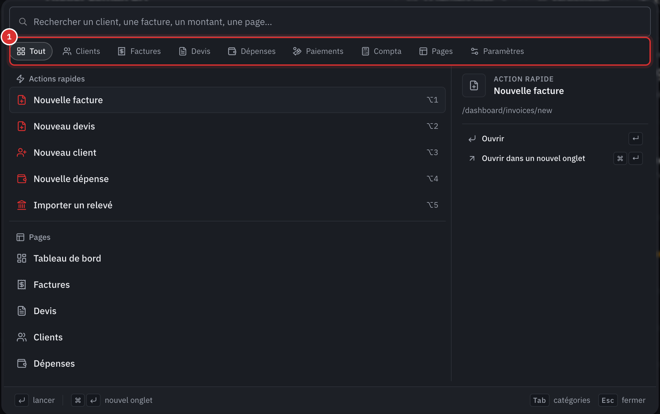
Task: Click the Esc key hint to close
Action: click(x=608, y=400)
